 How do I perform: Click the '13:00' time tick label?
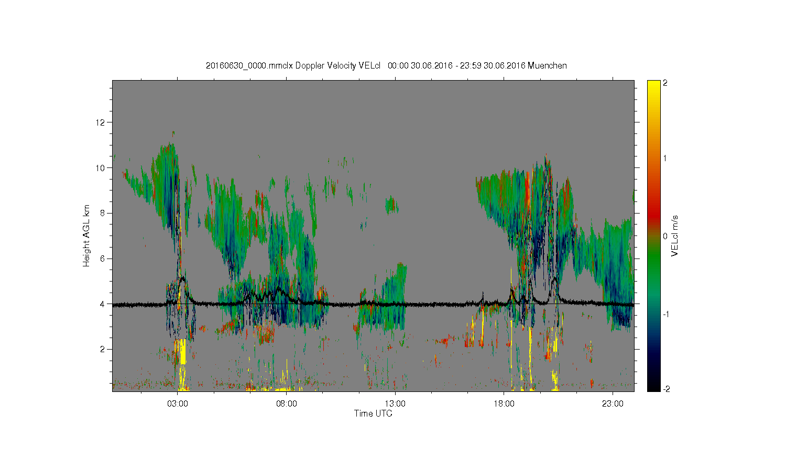(x=395, y=404)
